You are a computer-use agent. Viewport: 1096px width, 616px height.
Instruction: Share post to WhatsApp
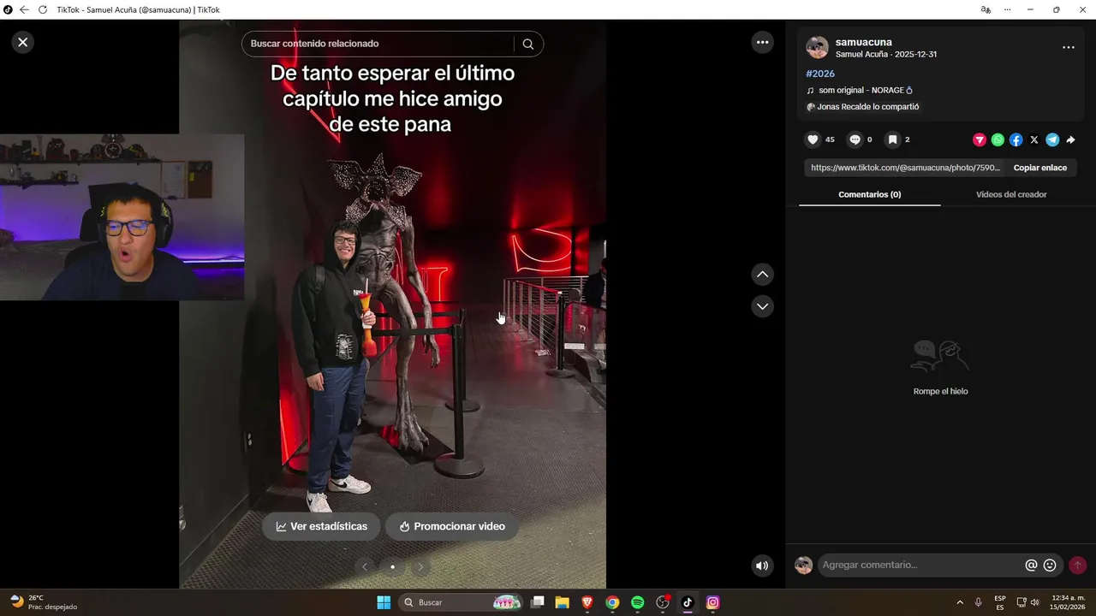tap(998, 139)
